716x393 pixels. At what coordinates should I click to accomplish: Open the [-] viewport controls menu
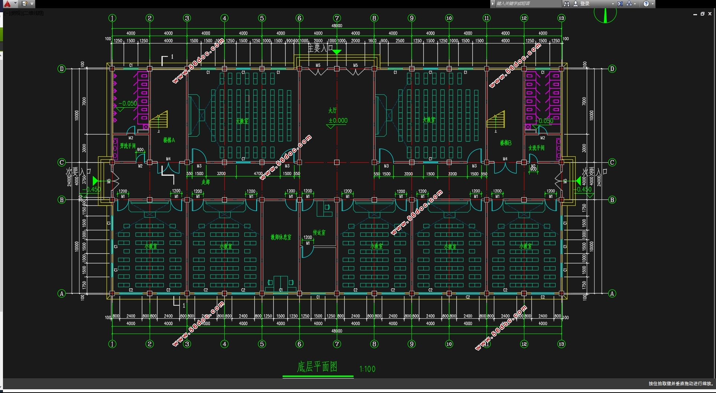(7, 13)
